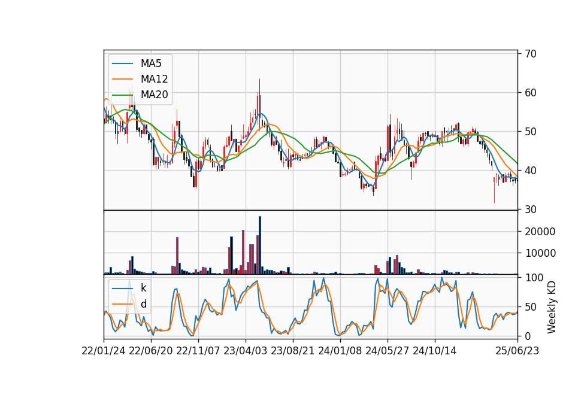
Task: Click the 22/11/07 date tick label
Action: tap(198, 351)
